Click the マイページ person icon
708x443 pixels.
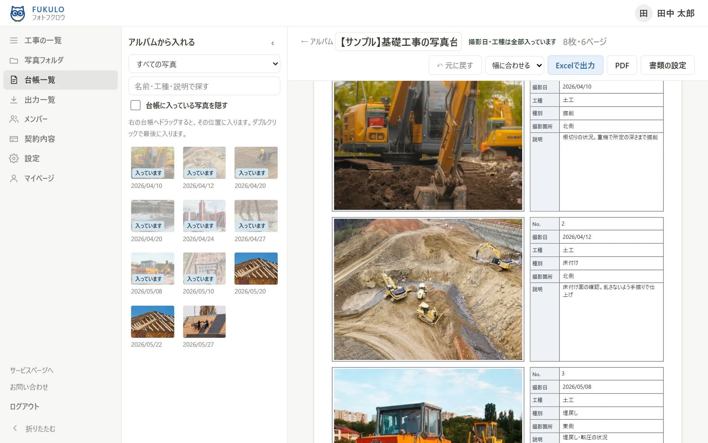pos(14,178)
